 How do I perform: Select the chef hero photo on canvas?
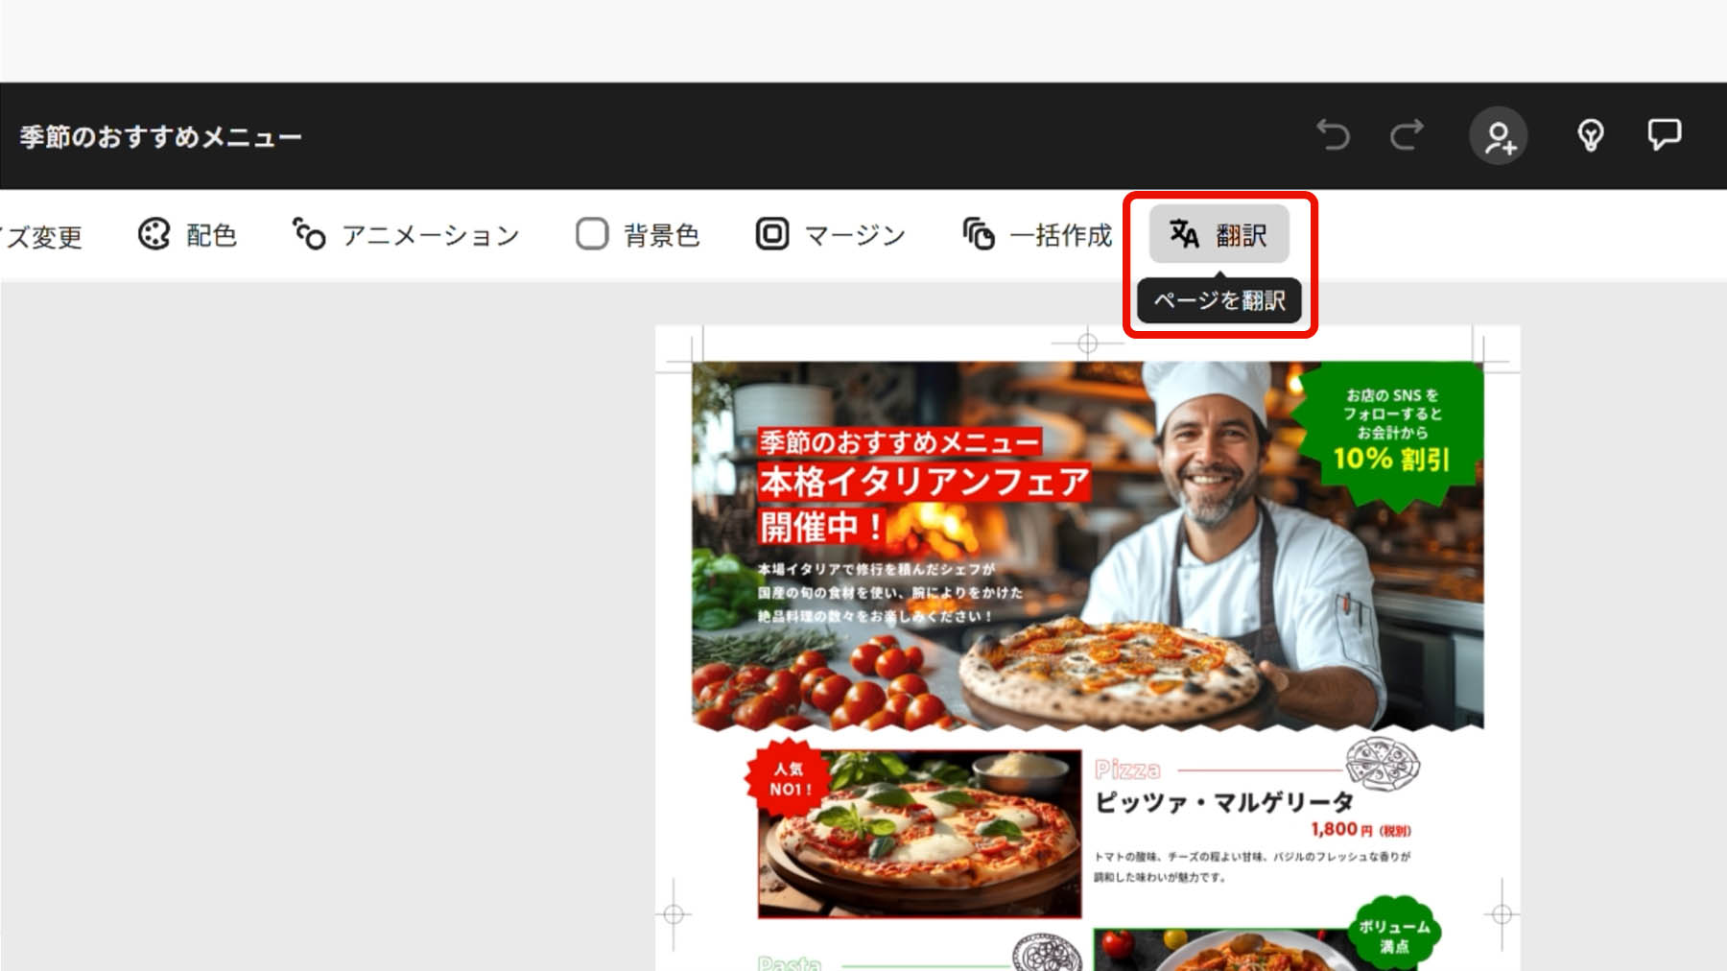[1087, 545]
